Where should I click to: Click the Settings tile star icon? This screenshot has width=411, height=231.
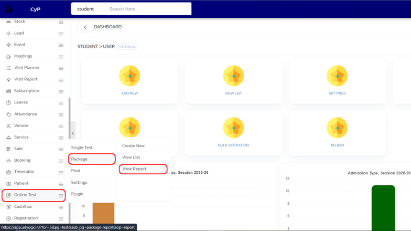337,76
